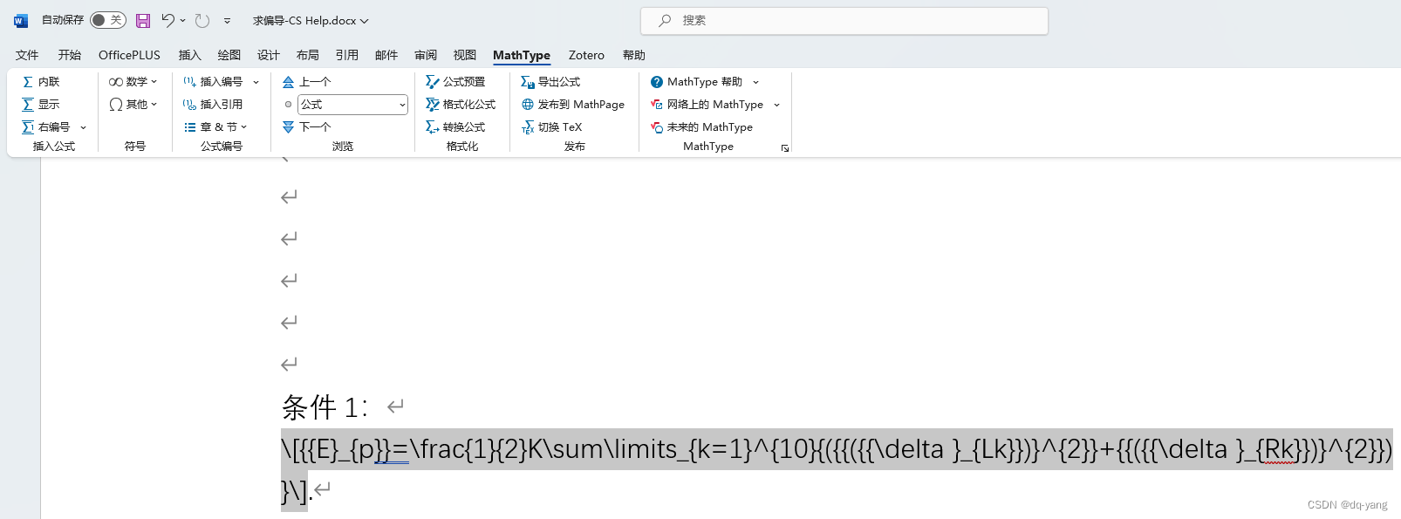Viewport: 1401px width, 519px height.
Task: Save the document with disk icon
Action: click(x=143, y=20)
